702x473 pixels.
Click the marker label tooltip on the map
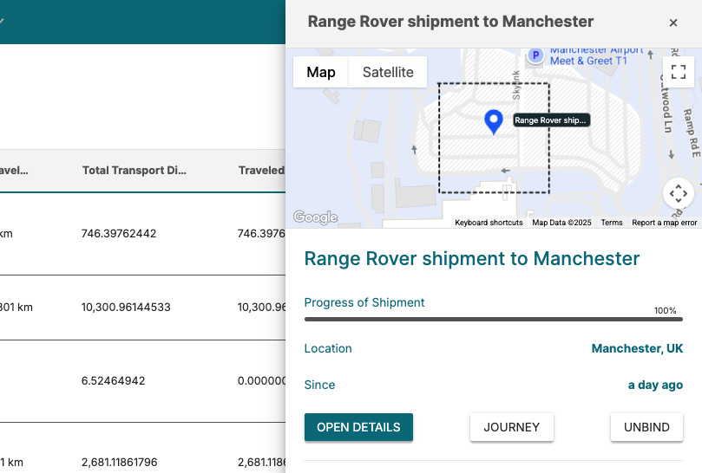point(552,120)
